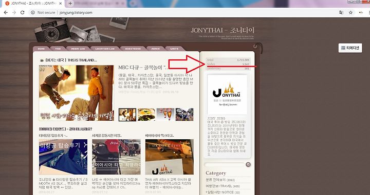Open the 타이항공 탑승후기 post title
The height and width of the screenshot is (195, 370).
click(53, 136)
